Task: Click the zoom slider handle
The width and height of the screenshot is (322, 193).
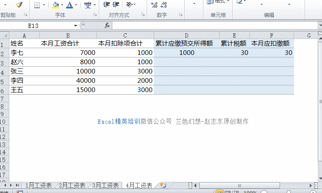Action: click(x=289, y=192)
